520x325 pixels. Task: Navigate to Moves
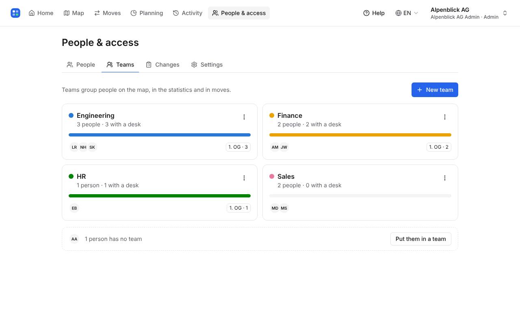[107, 13]
